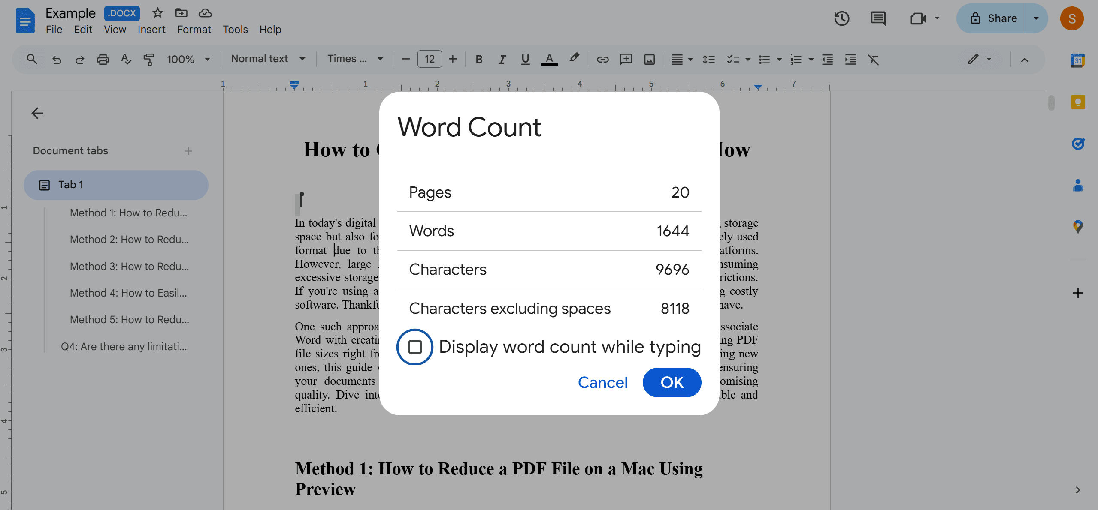Click the View menu item
Screen dimensions: 1098x510
113,30
